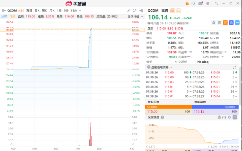Switch chart to 1分 one-minute tab
The image size is (242, 151).
pyautogui.click(x=59, y=11)
